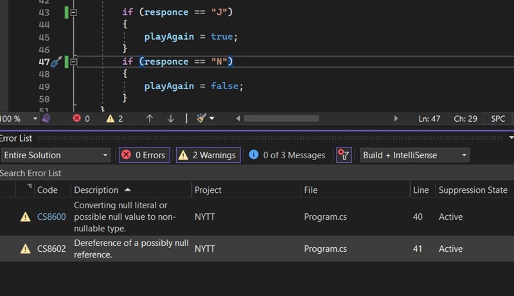Click the Suppression State column header
Screen dimensions: 514x296
472,190
